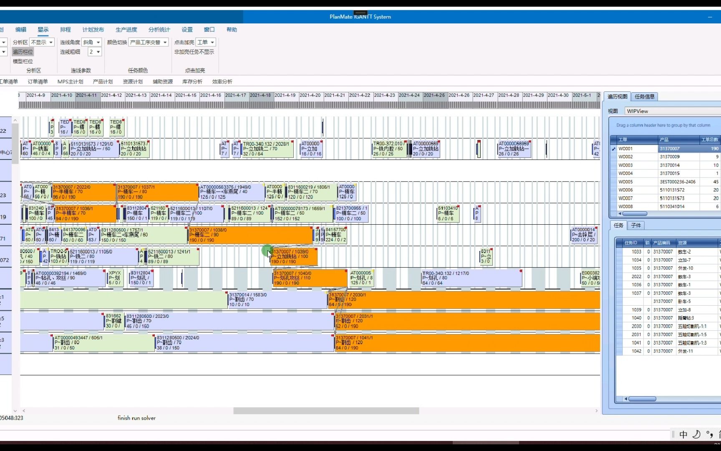Open the 窗口 menu
This screenshot has width=721, height=451.
tap(209, 30)
